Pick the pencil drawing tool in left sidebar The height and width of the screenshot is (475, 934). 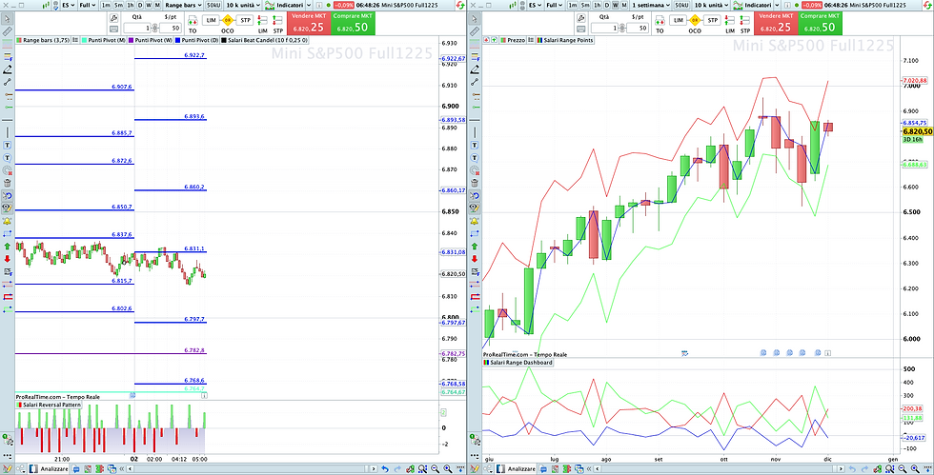click(8, 69)
